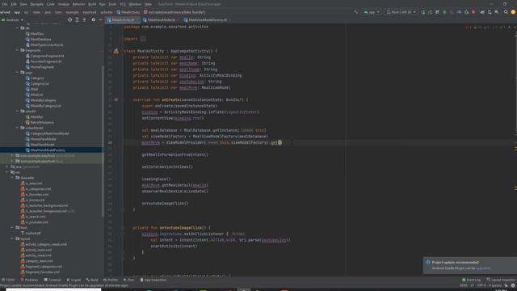Select ic_youtube.xml drawable file

pyautogui.click(x=36, y=222)
